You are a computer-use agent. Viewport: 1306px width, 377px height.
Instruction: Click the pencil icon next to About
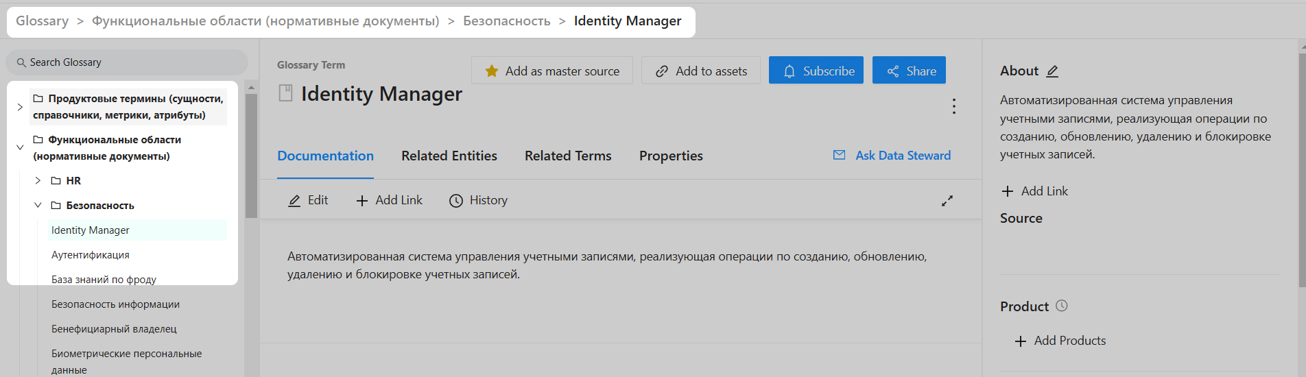point(1052,71)
